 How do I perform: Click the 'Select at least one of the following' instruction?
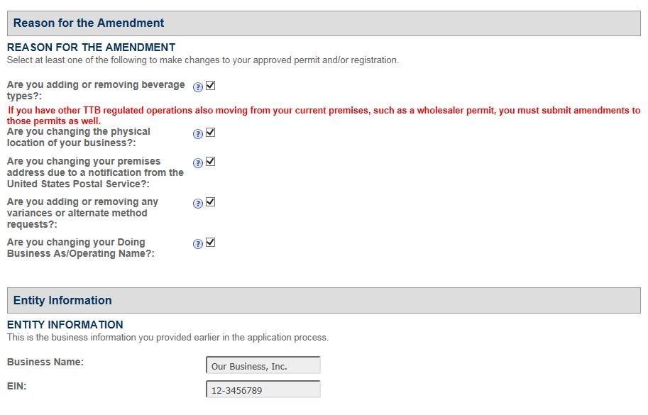pyautogui.click(x=203, y=60)
